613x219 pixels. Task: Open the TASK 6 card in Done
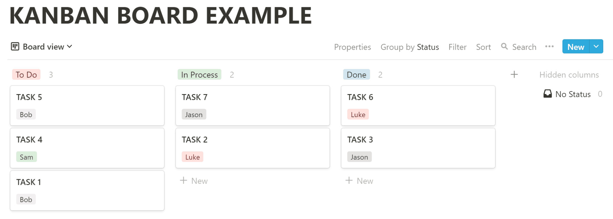coord(418,105)
